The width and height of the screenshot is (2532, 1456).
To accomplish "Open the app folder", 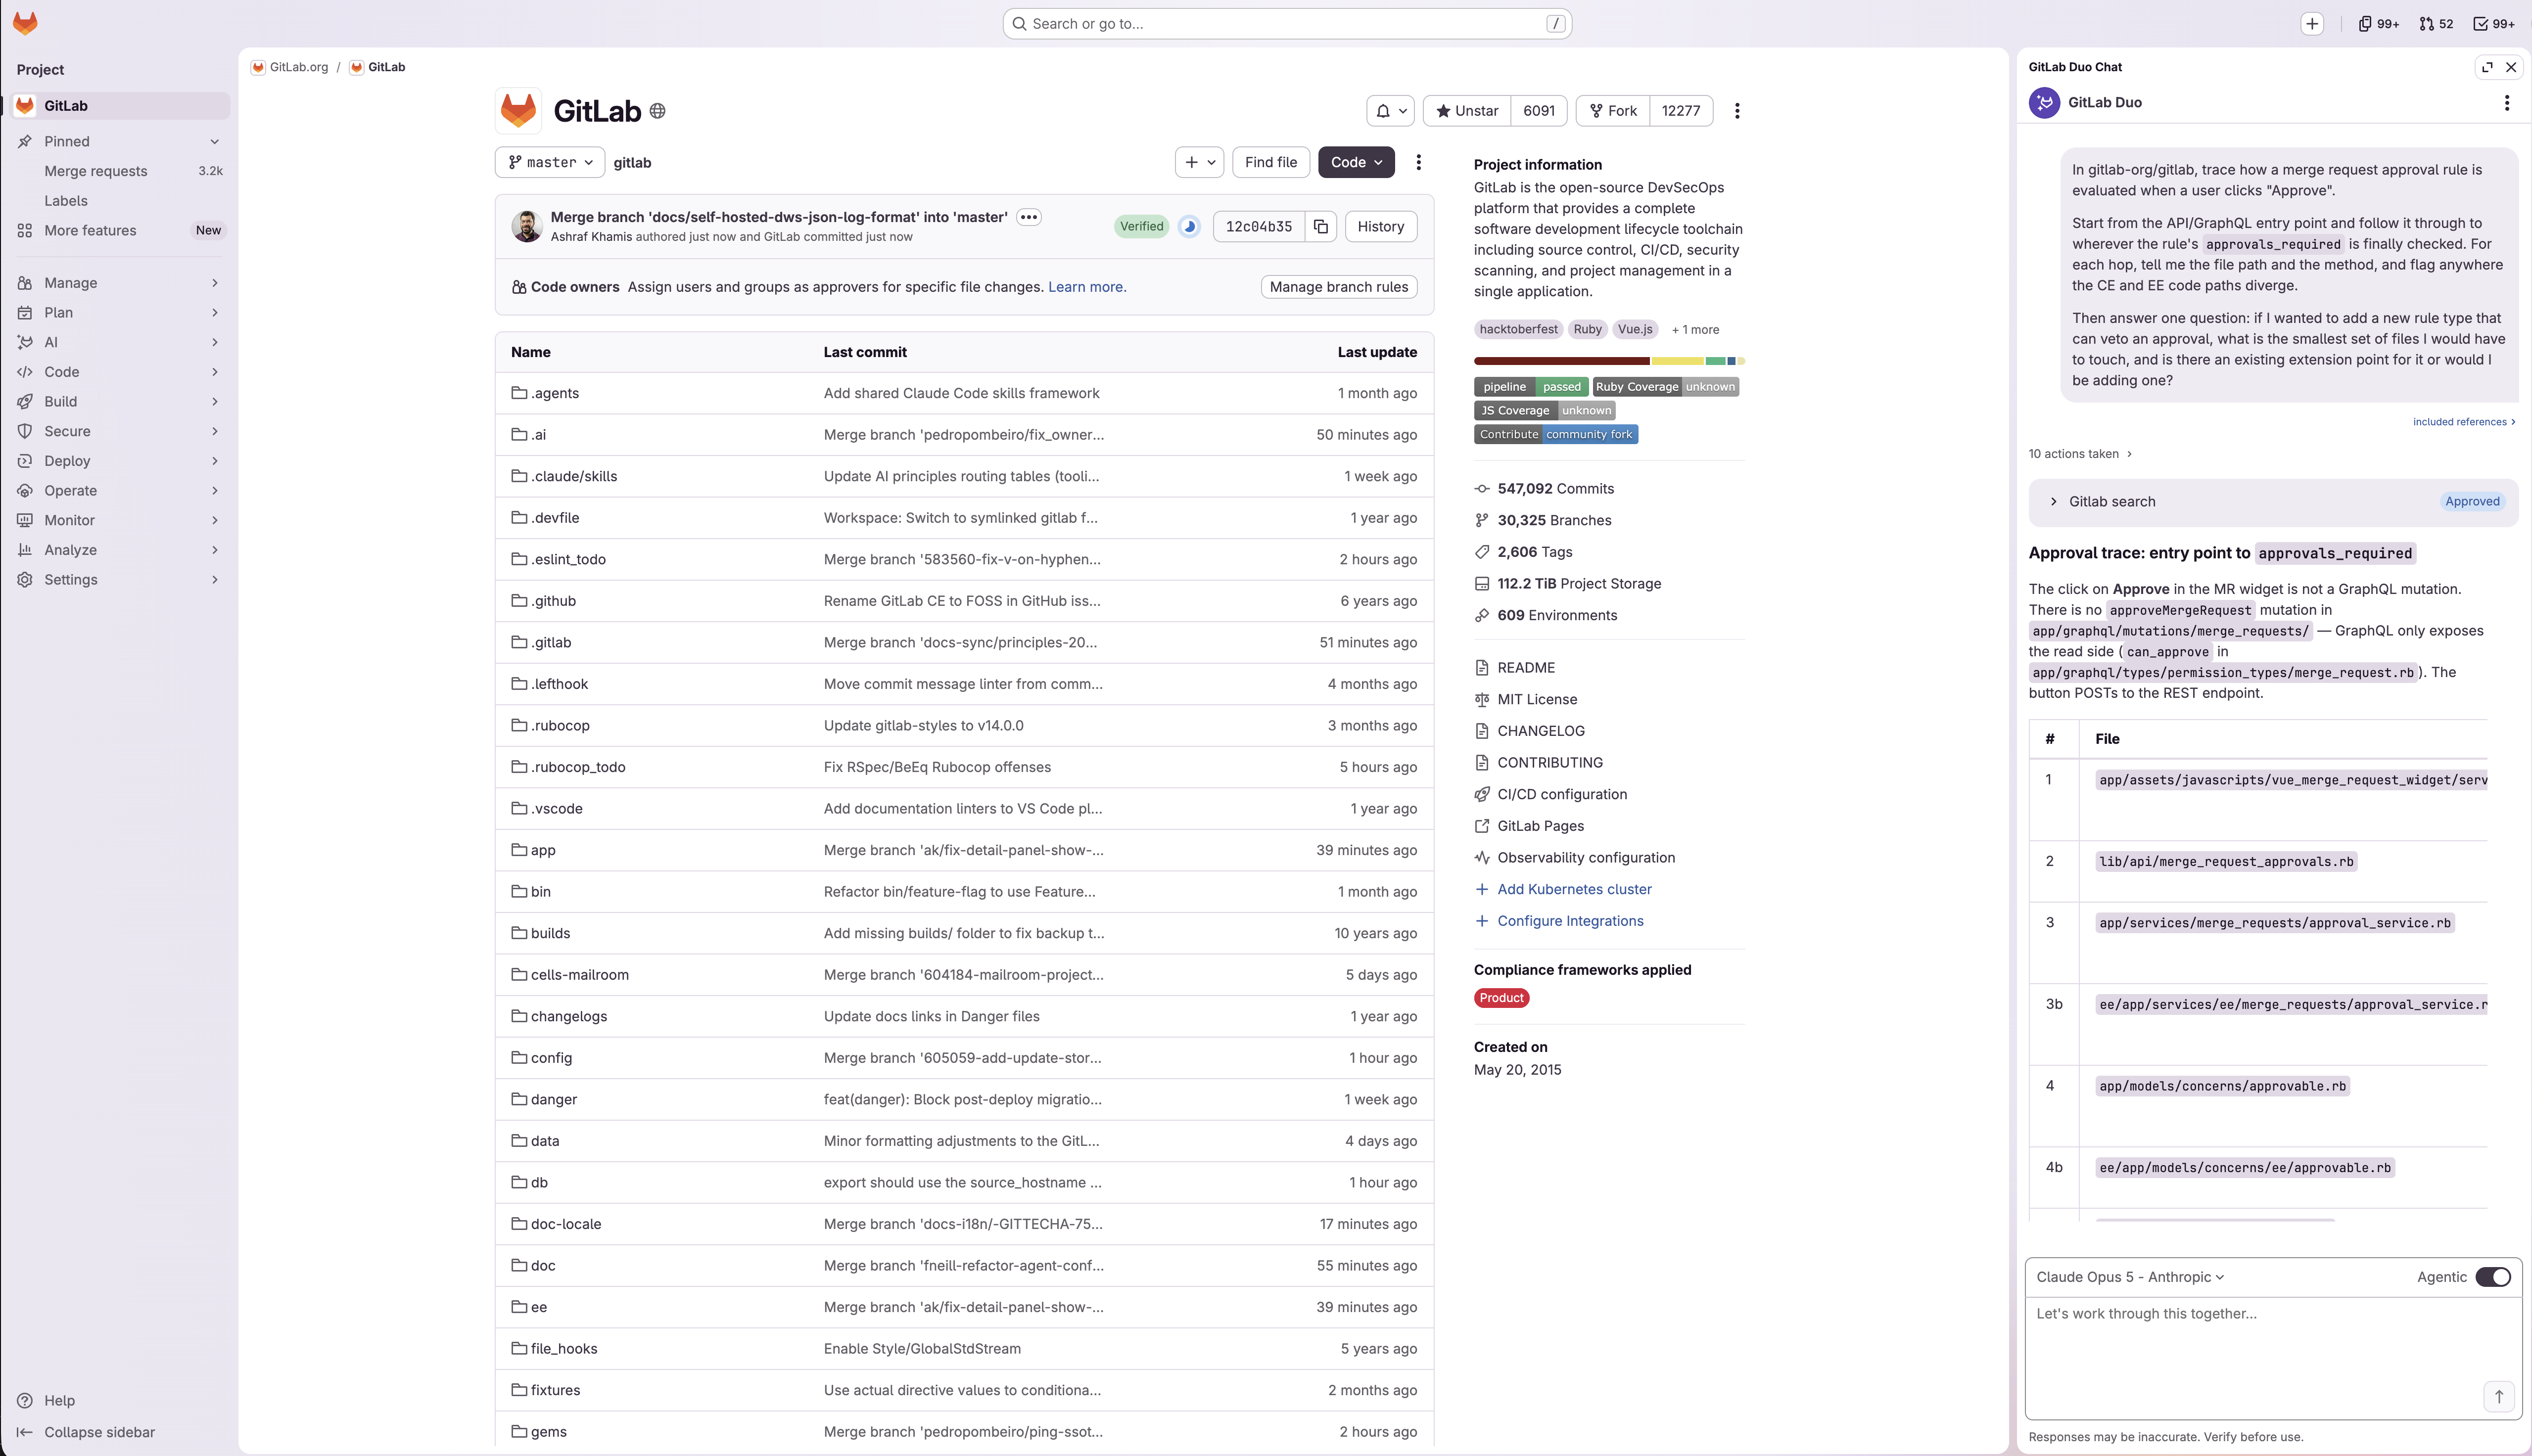I will coord(542,850).
